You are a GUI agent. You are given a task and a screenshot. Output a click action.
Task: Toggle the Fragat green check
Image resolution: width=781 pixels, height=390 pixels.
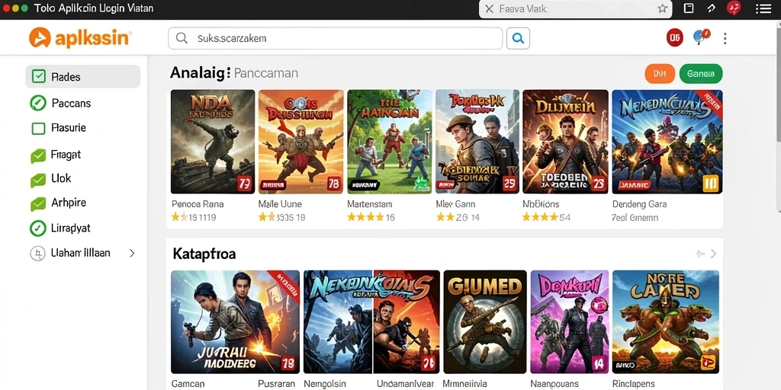coord(38,155)
